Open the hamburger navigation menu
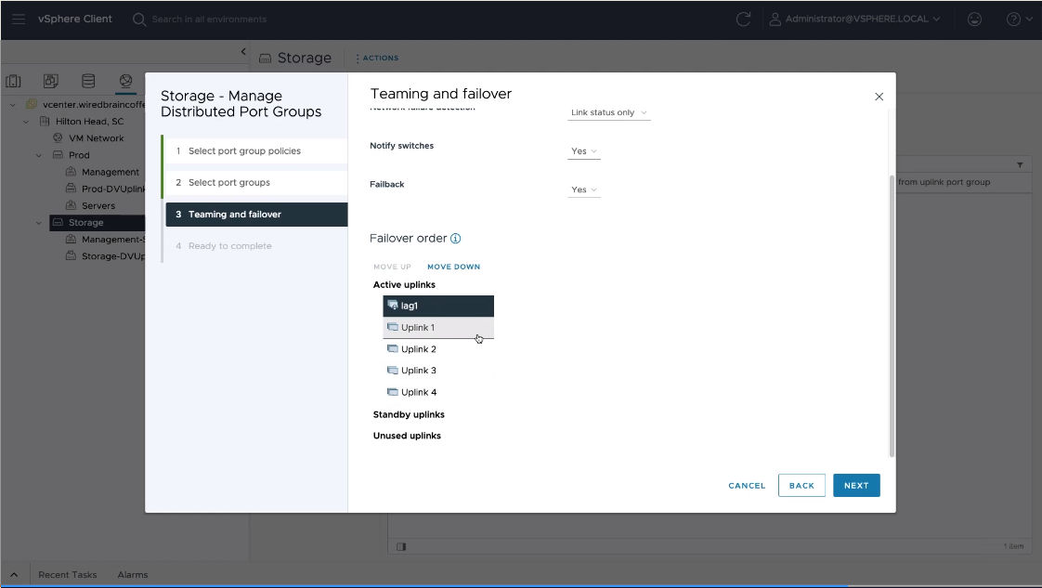The height and width of the screenshot is (588, 1042). point(19,19)
